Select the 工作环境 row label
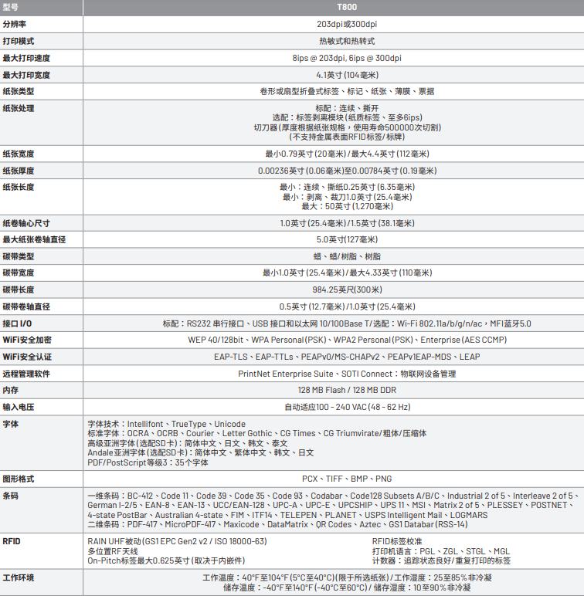Screen dimensions: 584x596 [19, 577]
